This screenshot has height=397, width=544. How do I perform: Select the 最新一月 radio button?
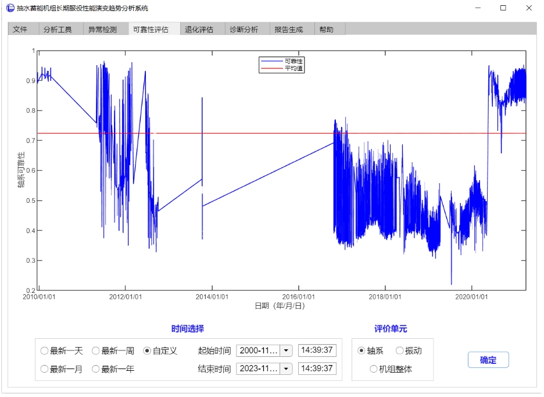[45, 369]
